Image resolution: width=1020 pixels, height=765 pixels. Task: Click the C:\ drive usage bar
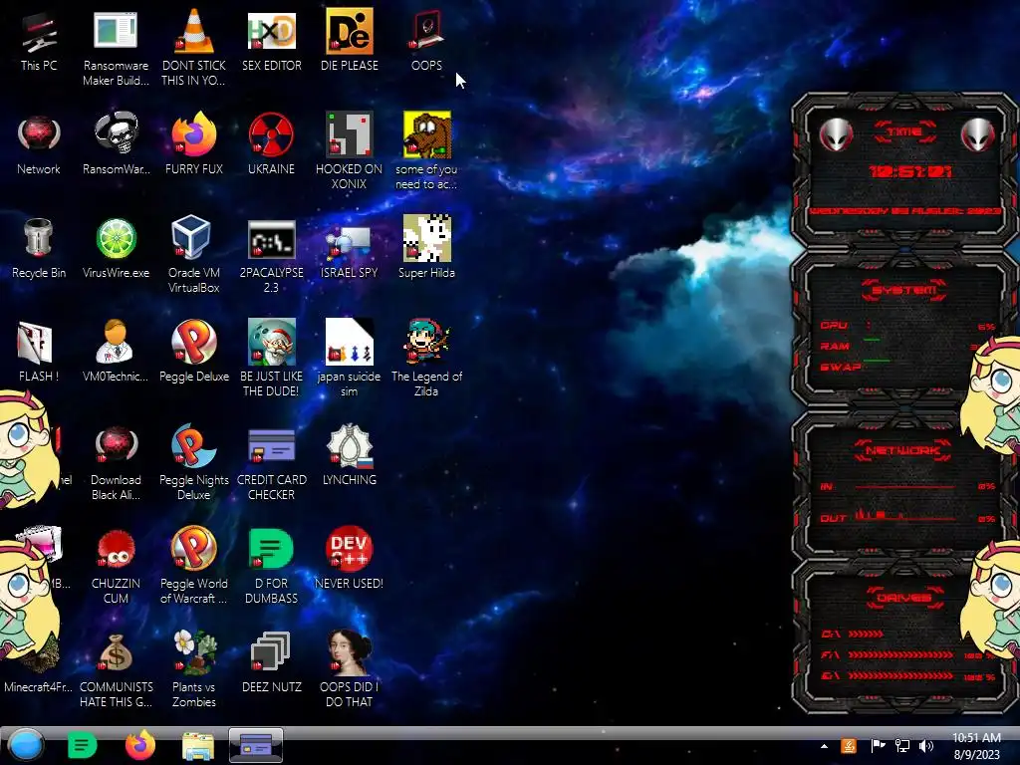click(866, 634)
